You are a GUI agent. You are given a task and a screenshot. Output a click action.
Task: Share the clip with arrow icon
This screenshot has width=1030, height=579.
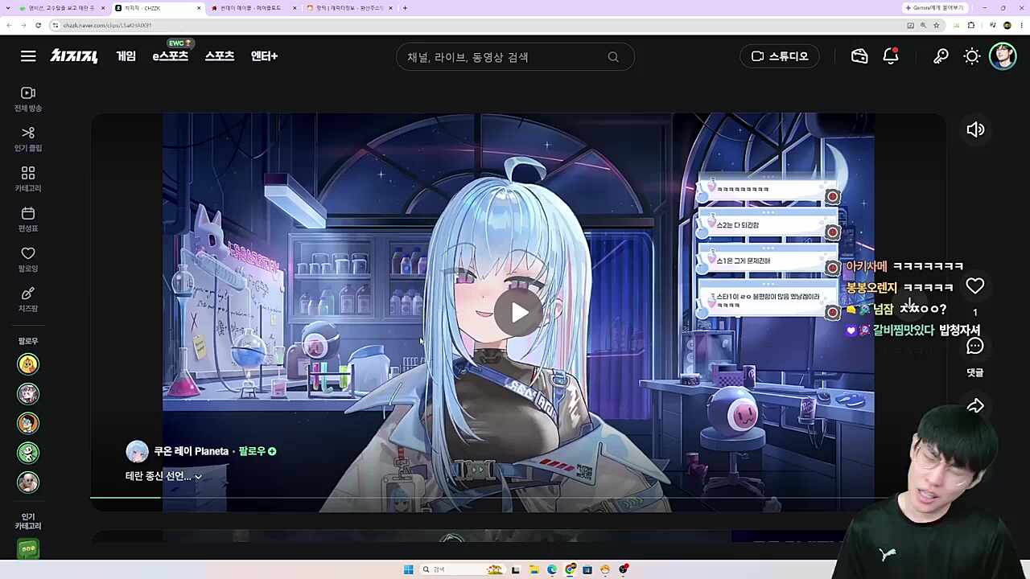[975, 406]
